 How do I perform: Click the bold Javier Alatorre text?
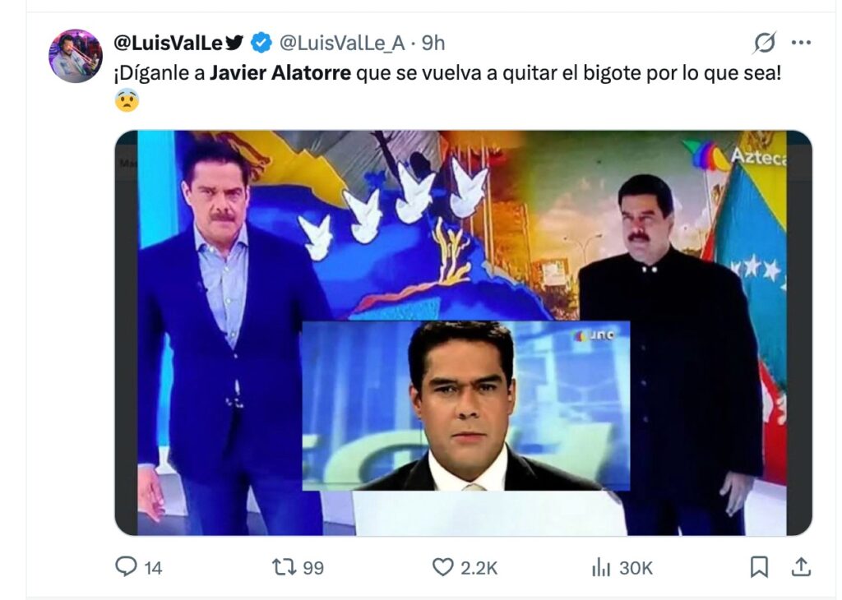click(x=280, y=72)
